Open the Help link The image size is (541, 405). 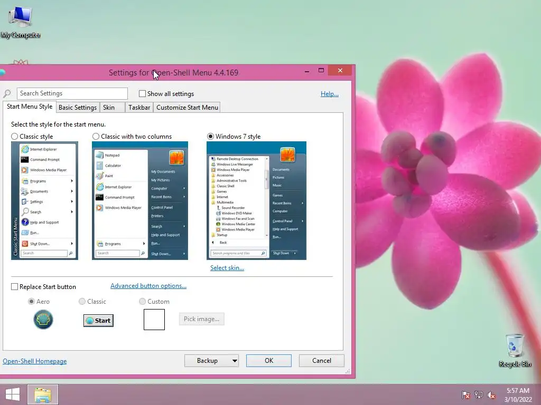coord(330,94)
